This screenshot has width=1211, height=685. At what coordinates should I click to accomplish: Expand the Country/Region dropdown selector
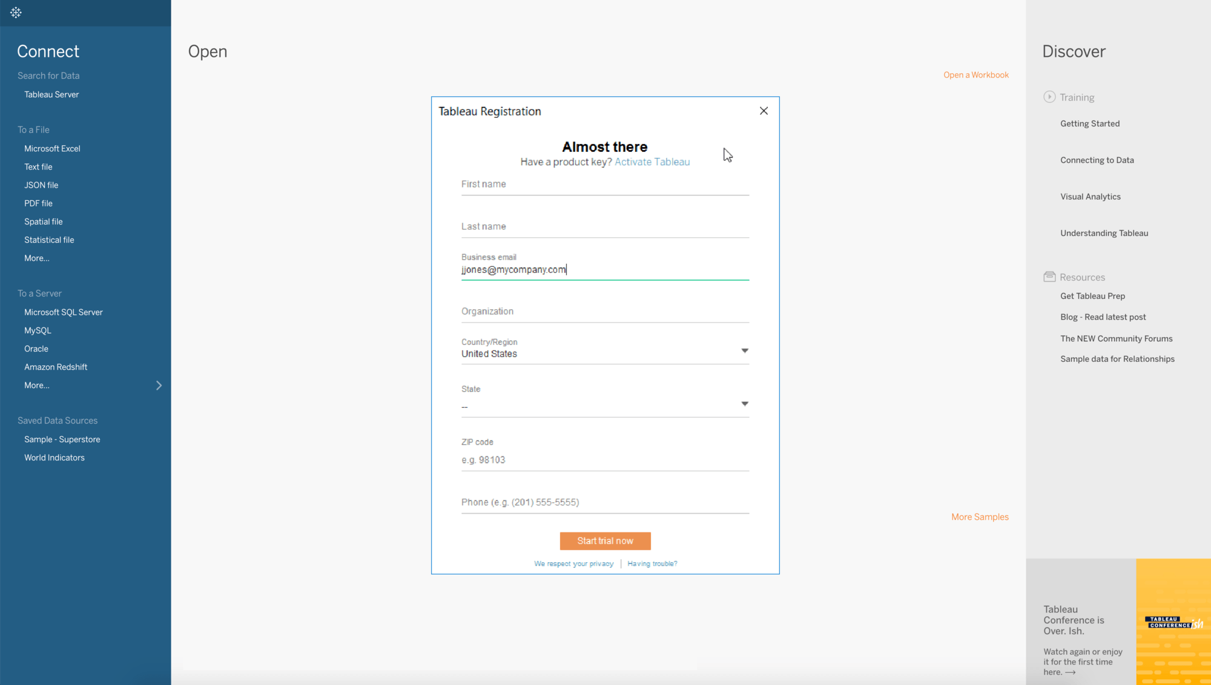(x=743, y=351)
